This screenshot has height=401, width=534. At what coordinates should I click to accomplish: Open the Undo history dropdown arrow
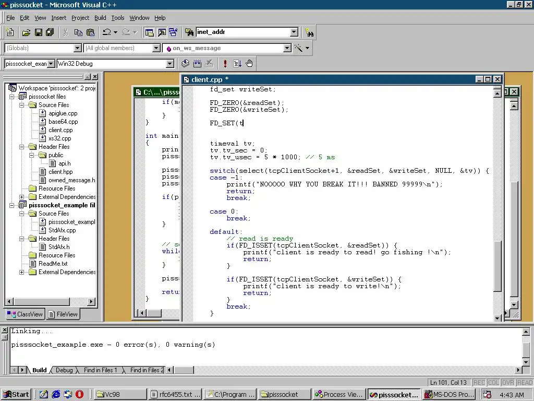coord(115,32)
